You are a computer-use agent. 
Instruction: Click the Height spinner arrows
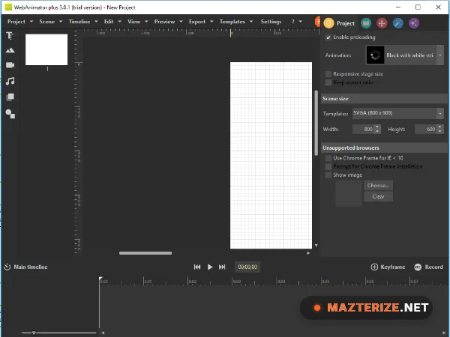click(440, 130)
